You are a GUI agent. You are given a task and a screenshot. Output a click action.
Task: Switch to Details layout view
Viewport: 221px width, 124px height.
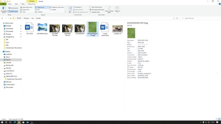click(53, 10)
